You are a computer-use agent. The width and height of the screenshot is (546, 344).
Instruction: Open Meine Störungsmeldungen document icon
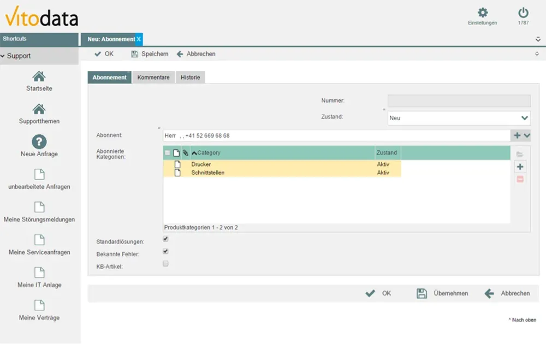(x=39, y=207)
